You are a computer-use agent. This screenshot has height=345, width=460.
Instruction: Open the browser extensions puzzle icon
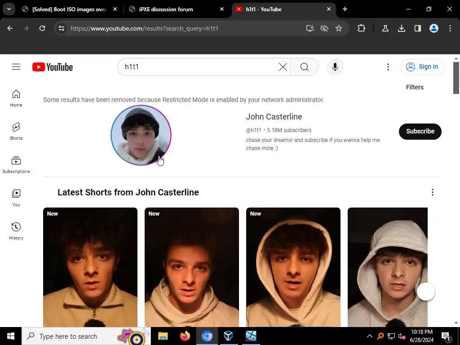pos(362,28)
